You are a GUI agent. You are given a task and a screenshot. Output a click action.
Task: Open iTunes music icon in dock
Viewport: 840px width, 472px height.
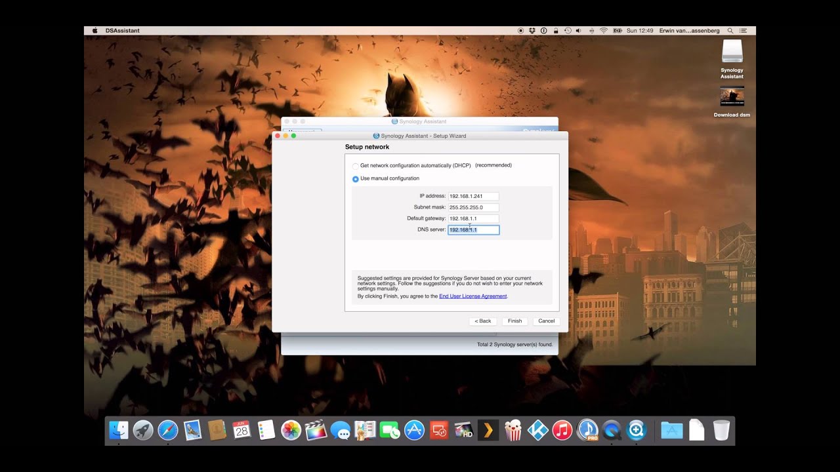coord(562,430)
